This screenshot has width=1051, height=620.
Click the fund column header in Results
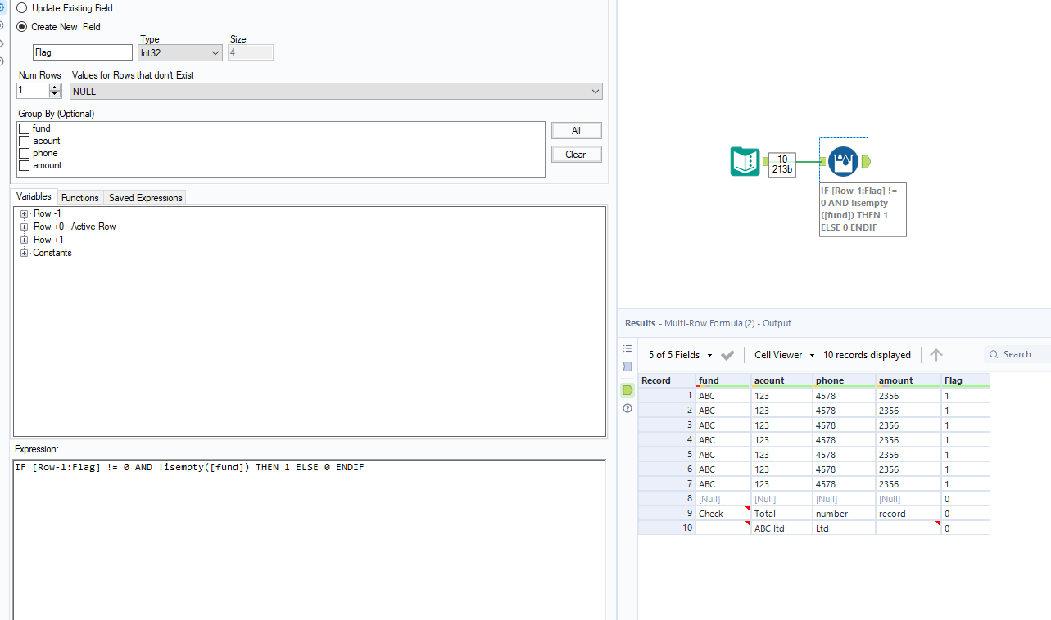click(723, 380)
